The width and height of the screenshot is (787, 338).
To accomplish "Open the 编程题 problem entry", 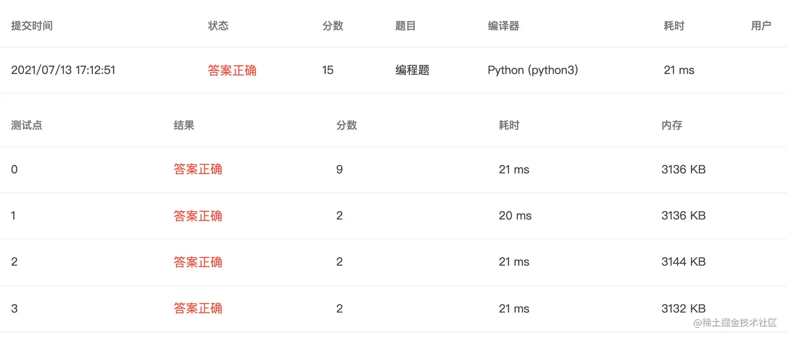I will tap(412, 70).
